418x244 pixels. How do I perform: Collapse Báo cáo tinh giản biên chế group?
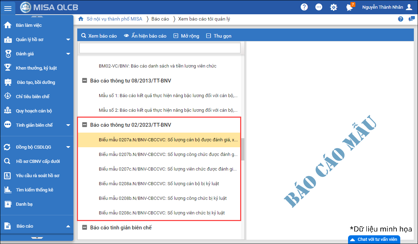tap(85, 228)
